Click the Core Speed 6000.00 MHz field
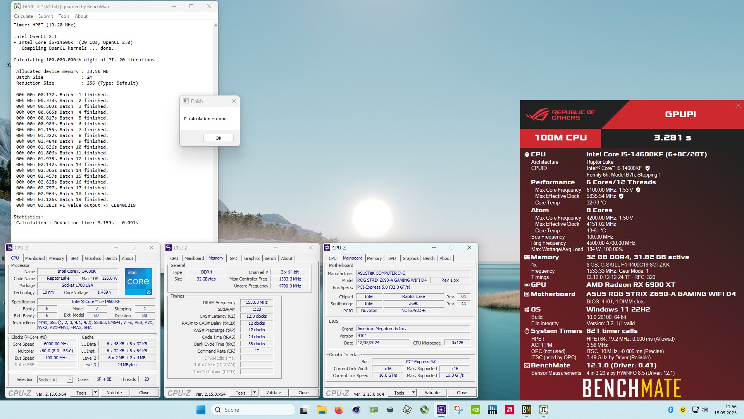The image size is (744, 419). (x=56, y=344)
